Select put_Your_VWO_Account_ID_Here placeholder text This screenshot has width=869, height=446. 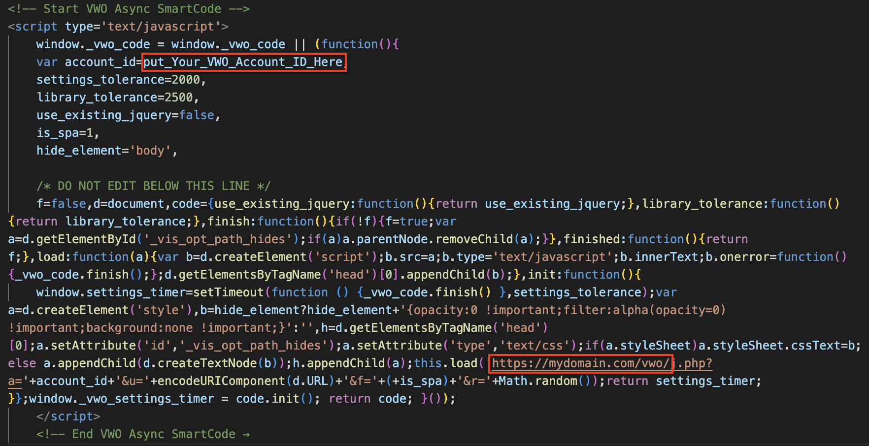pyautogui.click(x=243, y=62)
